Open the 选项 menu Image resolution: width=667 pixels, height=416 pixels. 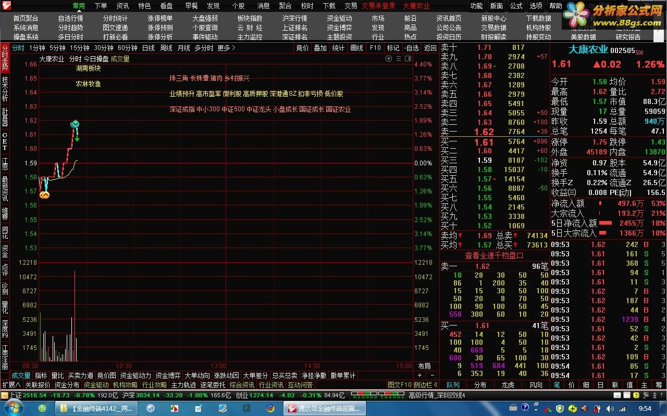pos(536,6)
